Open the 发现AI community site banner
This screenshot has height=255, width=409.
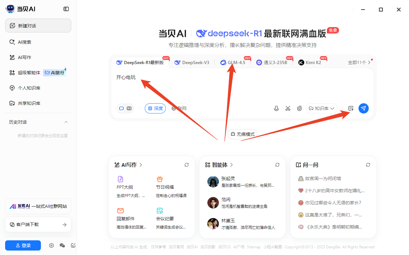[38, 206]
